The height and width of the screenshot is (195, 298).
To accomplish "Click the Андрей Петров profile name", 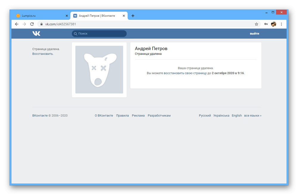I will 151,49.
